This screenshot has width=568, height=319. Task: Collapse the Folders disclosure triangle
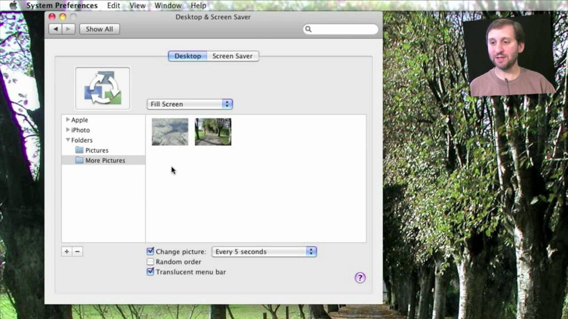(68, 140)
